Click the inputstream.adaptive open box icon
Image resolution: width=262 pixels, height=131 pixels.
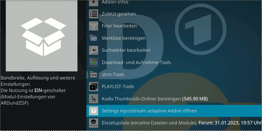(x=93, y=111)
